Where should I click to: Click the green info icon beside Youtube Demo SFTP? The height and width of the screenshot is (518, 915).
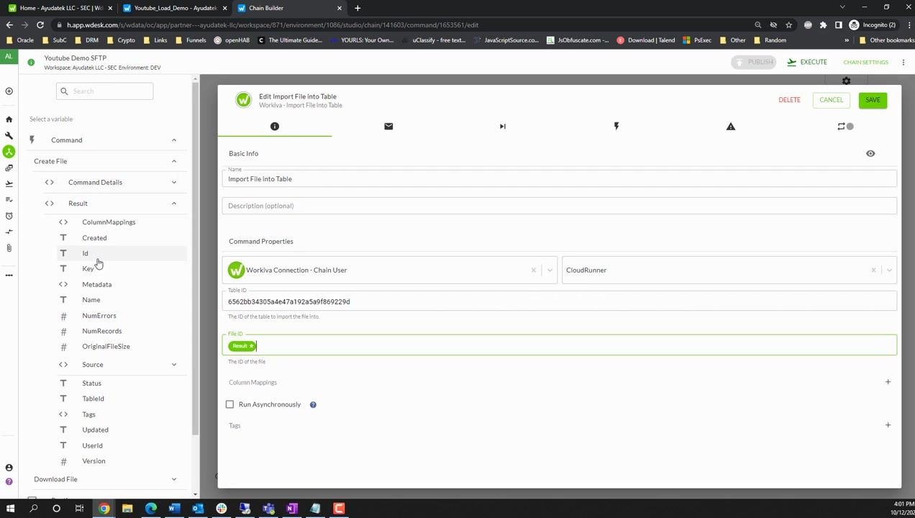(31, 63)
